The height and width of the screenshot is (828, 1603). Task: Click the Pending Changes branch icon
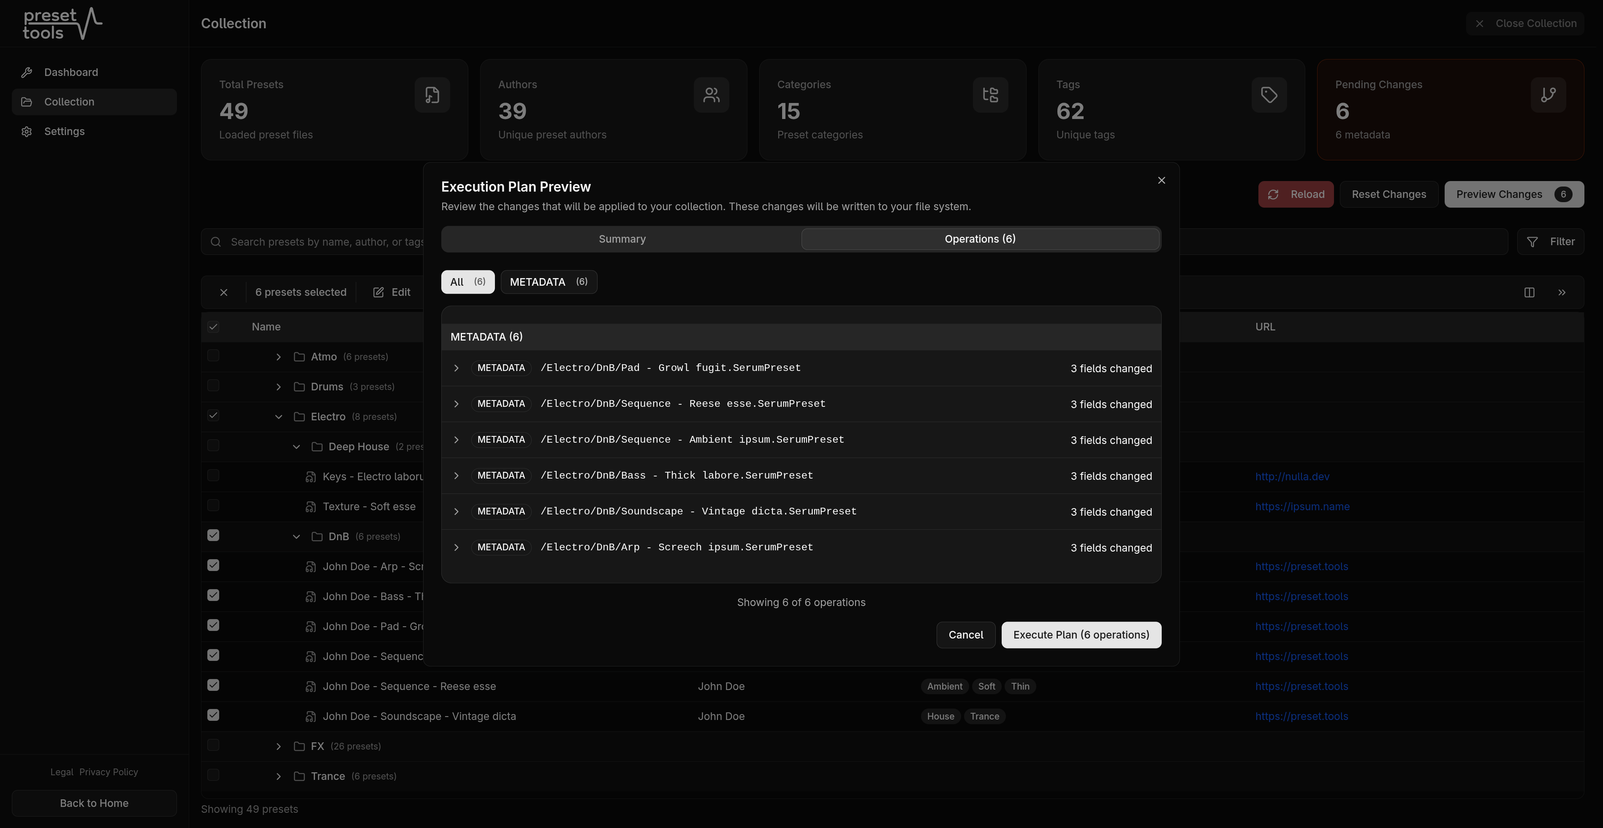pyautogui.click(x=1548, y=95)
